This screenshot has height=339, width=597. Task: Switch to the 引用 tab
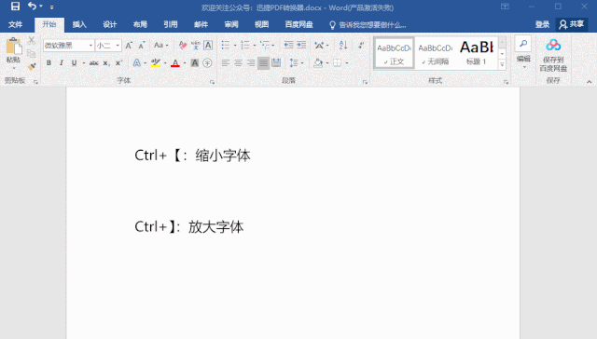[x=171, y=25]
